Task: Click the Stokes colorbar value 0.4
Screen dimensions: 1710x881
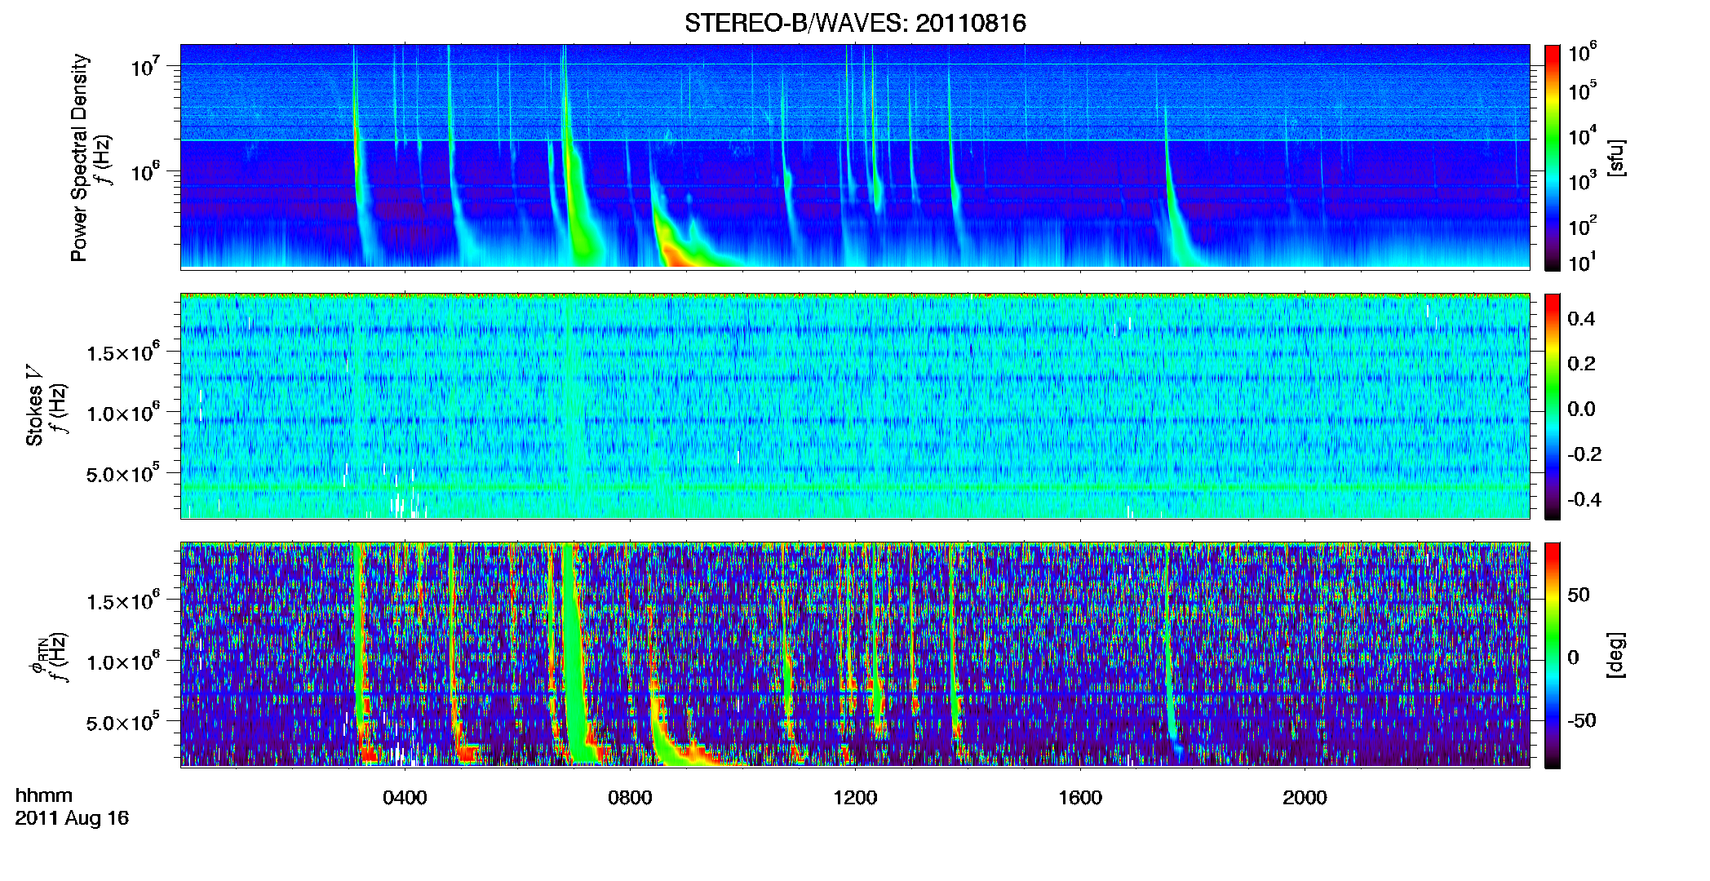Action: click(x=1581, y=319)
